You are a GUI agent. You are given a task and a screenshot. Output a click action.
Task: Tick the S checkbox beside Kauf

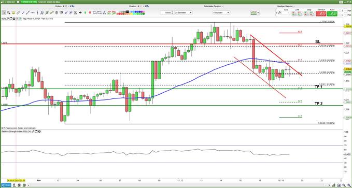tap(340, 11)
